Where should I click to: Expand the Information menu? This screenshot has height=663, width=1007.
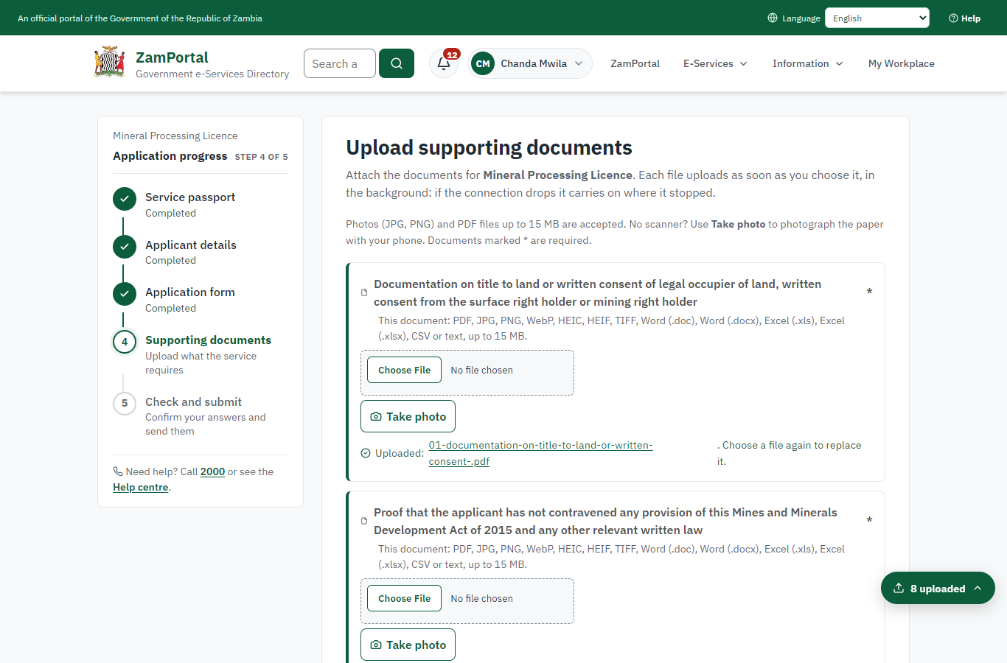pos(807,63)
